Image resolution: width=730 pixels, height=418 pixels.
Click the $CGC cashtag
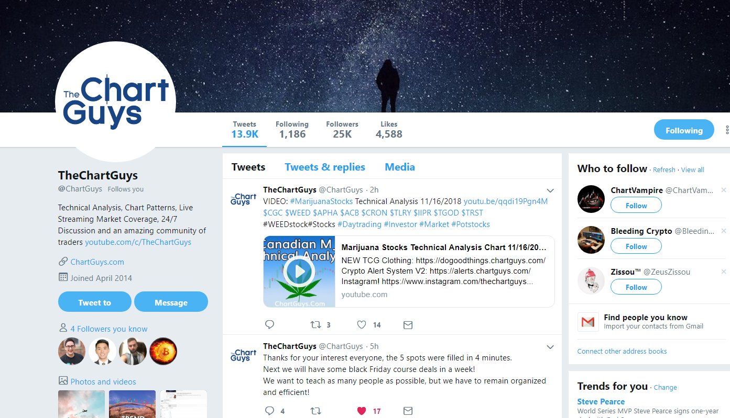pos(273,213)
